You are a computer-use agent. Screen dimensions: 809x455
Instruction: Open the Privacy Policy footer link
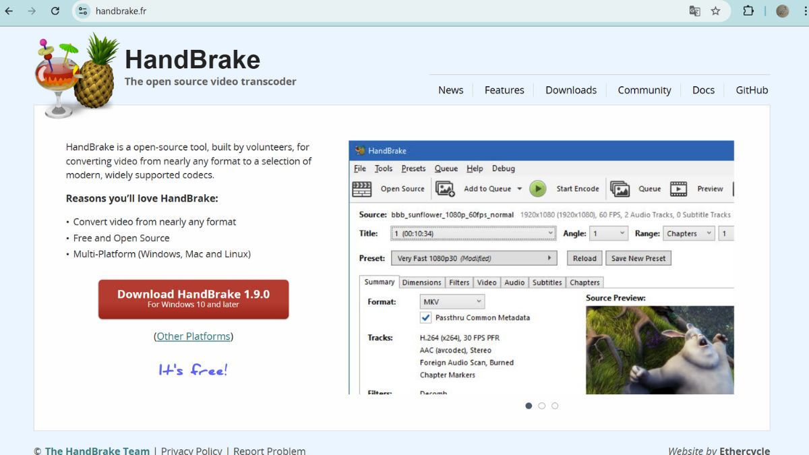191,451
